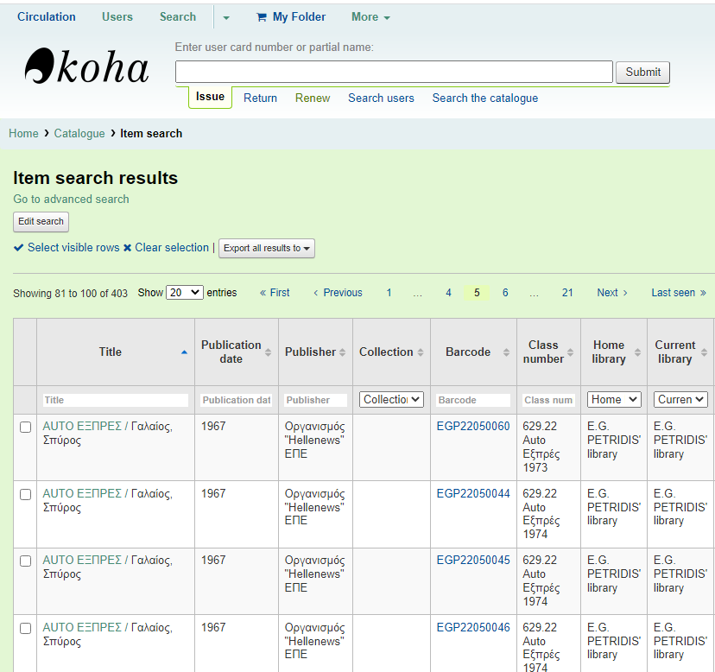Click sort icon in Barcode column header
Image resolution: width=715 pixels, height=672 pixels.
pos(506,352)
